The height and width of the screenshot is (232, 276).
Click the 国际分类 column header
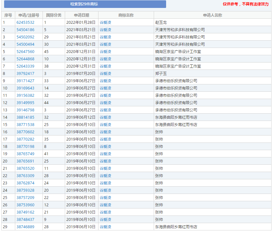(54, 15)
